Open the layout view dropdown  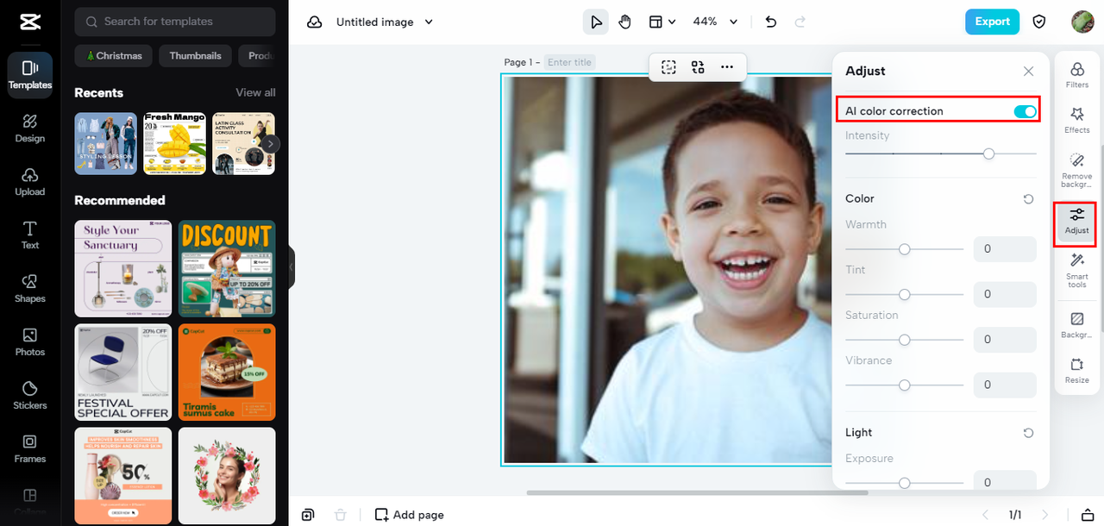(662, 22)
